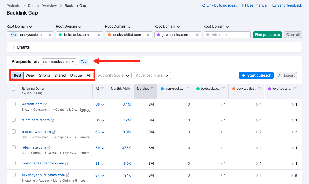Remove crazysocks domain with its X icon

point(50,35)
